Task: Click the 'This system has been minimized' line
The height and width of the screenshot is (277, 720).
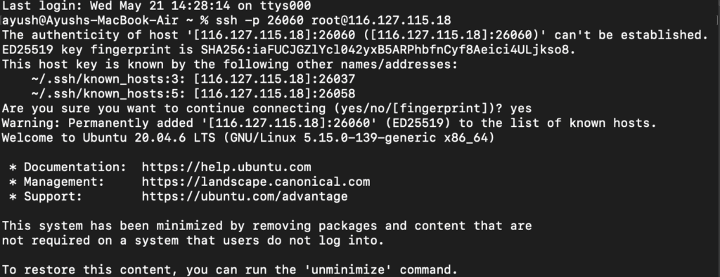Action: point(266,225)
